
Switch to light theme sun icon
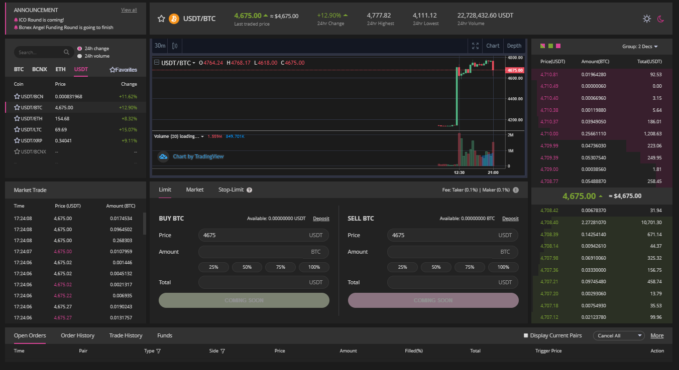[x=647, y=19]
